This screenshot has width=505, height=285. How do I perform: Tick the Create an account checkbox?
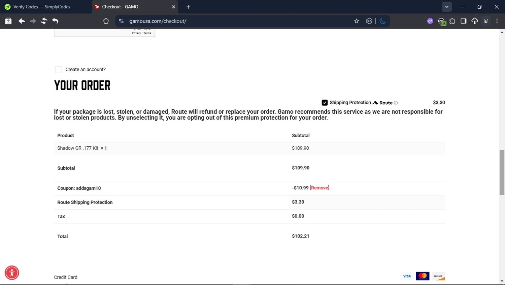(x=59, y=70)
